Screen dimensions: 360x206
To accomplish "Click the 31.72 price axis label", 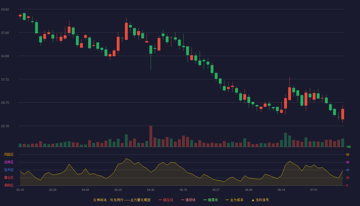I will click(5, 80).
